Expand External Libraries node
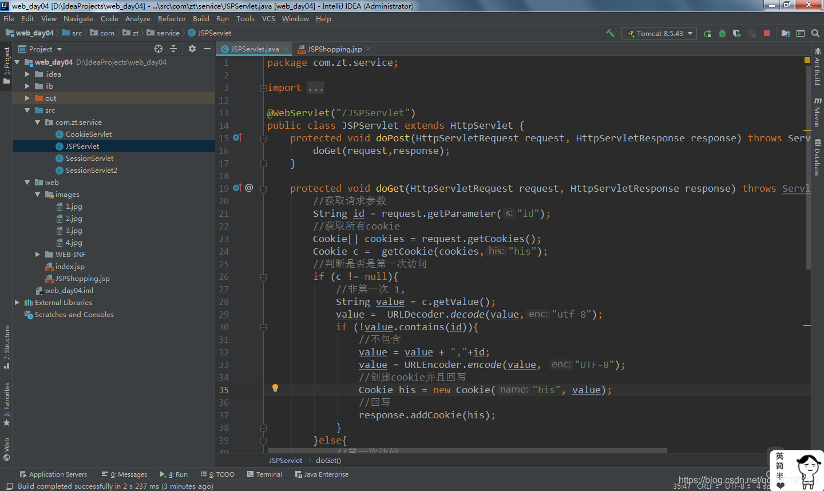824x491 pixels. point(17,302)
